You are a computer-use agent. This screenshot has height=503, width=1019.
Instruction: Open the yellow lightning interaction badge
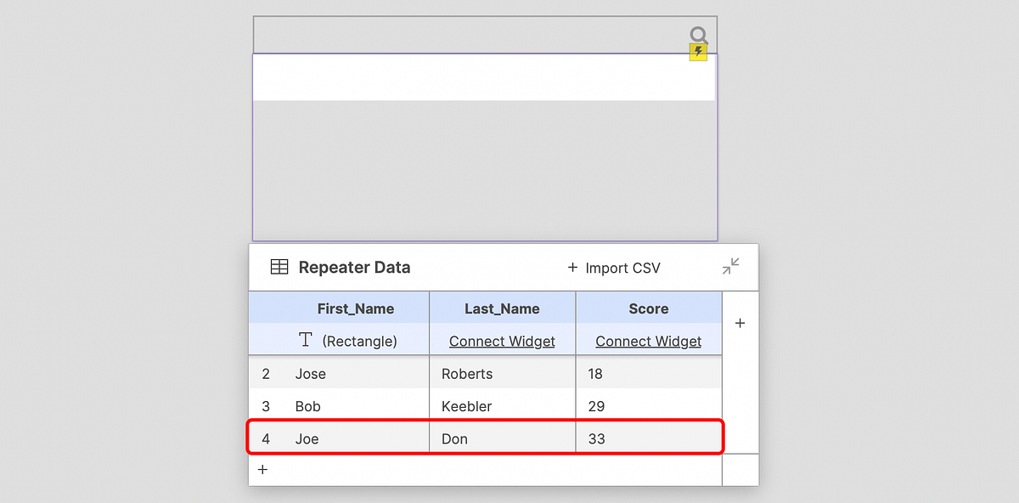pyautogui.click(x=698, y=52)
